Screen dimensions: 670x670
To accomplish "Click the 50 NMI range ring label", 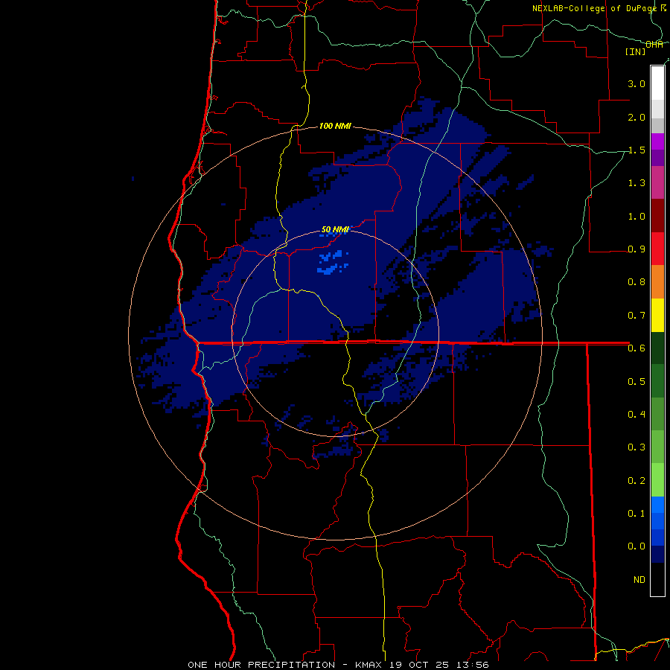I will (x=336, y=230).
